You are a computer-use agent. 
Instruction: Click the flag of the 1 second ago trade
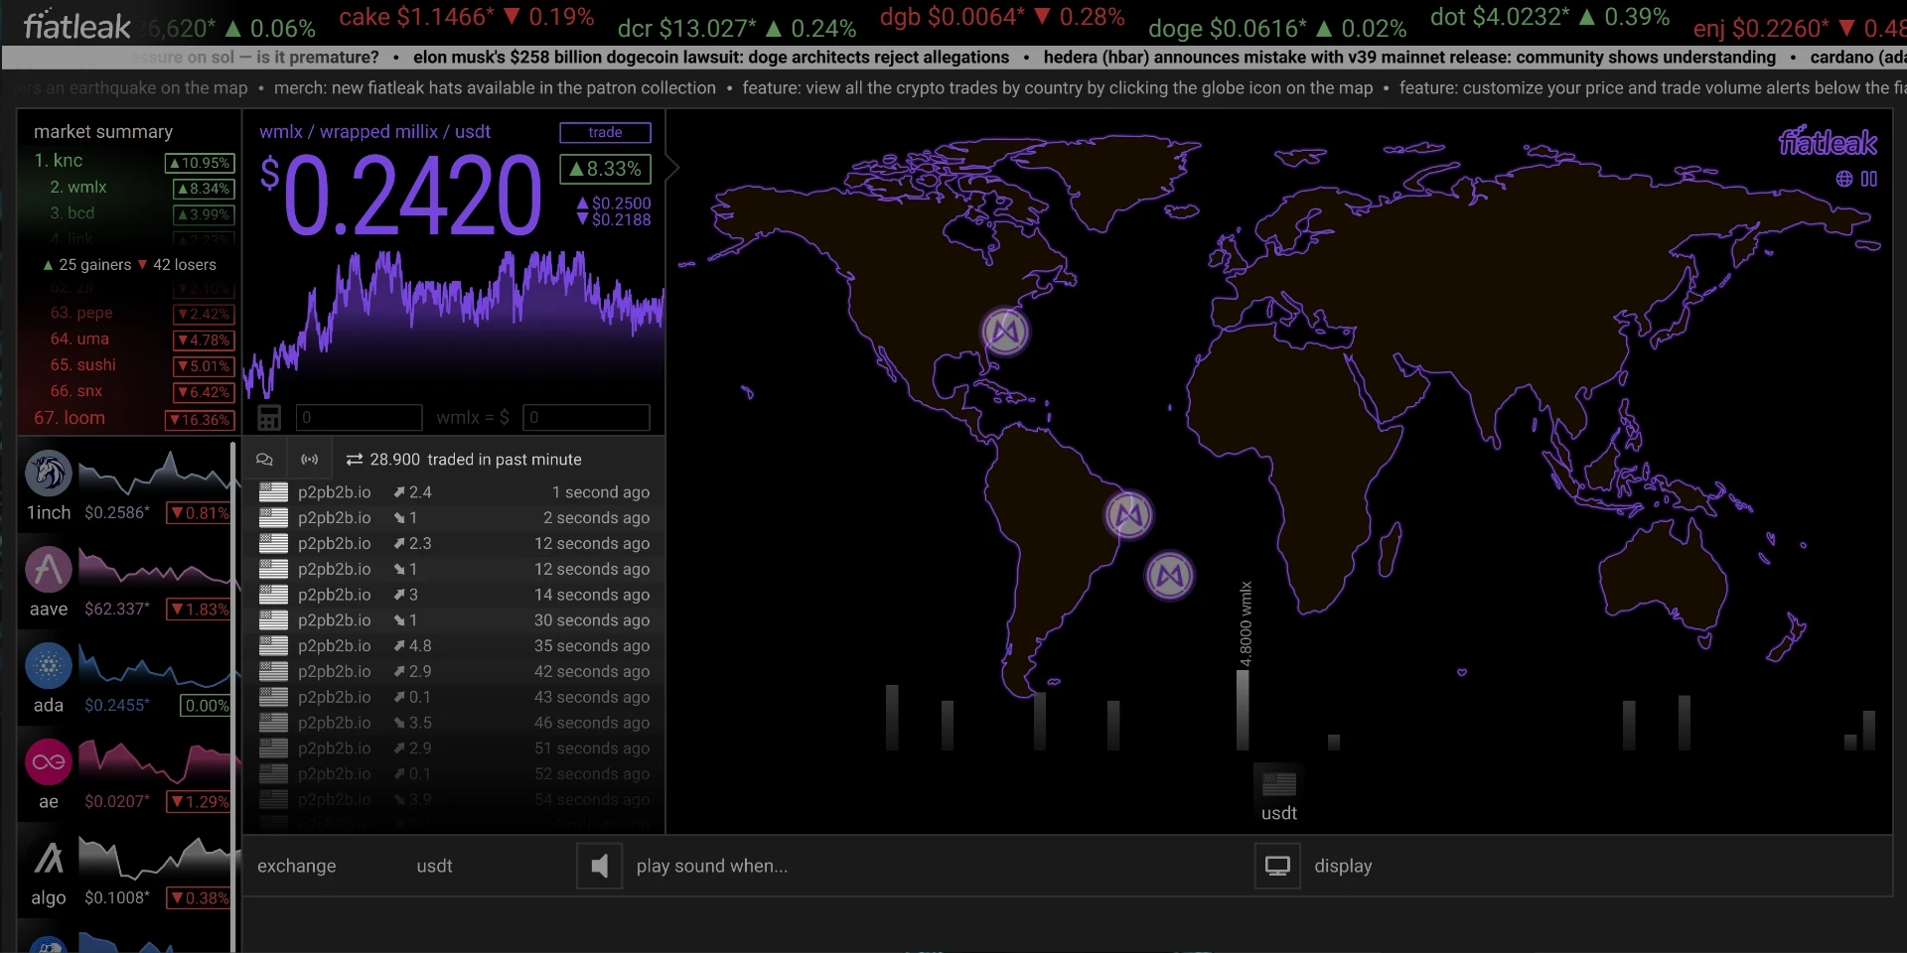(273, 492)
